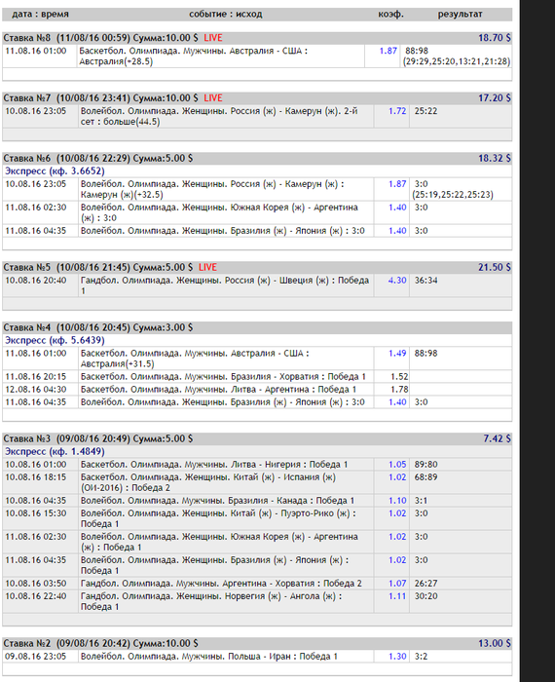
Task: Select the Ставка №7 header row
Action: click(x=257, y=97)
